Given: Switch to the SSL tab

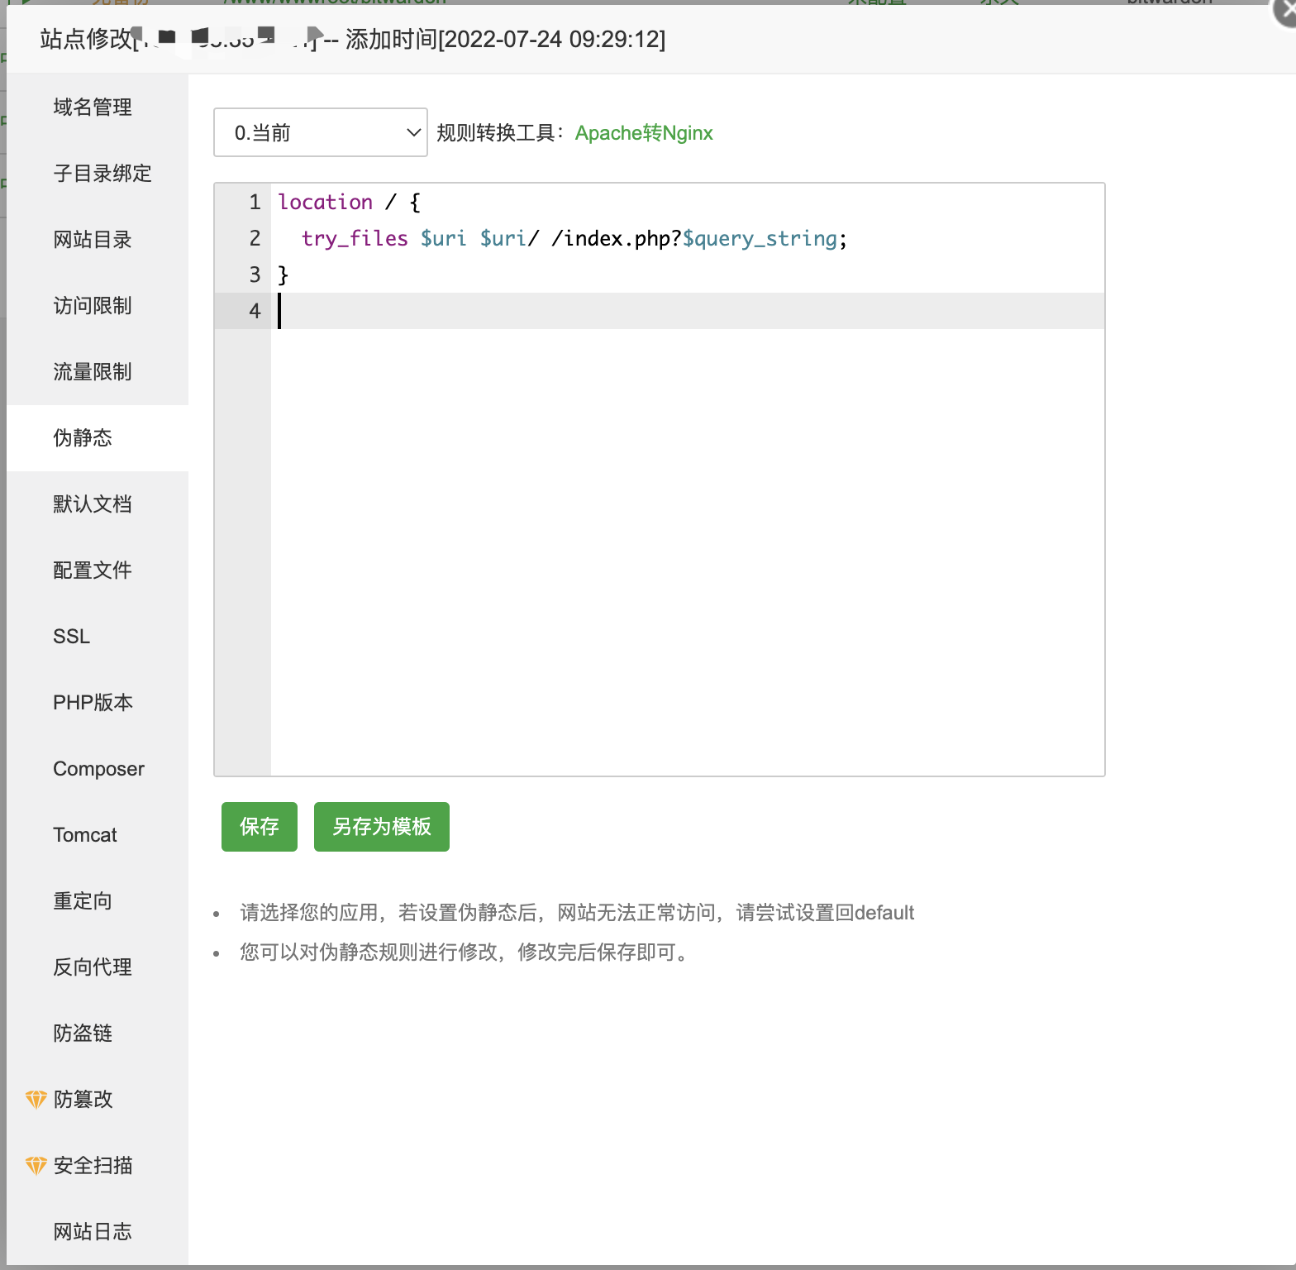Looking at the screenshot, I should point(72,637).
